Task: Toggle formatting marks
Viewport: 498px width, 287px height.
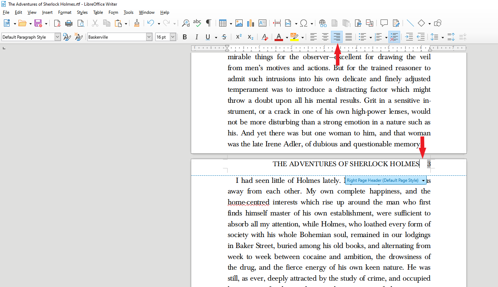Action: click(209, 23)
